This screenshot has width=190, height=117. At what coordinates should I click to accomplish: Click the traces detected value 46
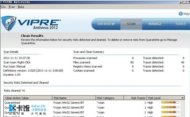pyautogui.click(x=183, y=62)
